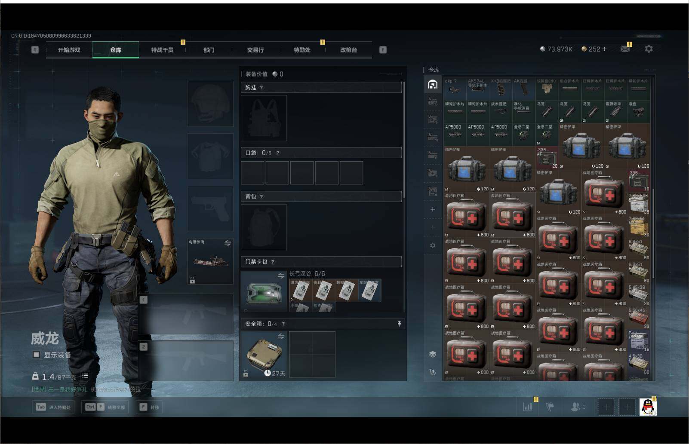Click the plus next to 252 currency
The height and width of the screenshot is (444, 689).
pyautogui.click(x=605, y=49)
